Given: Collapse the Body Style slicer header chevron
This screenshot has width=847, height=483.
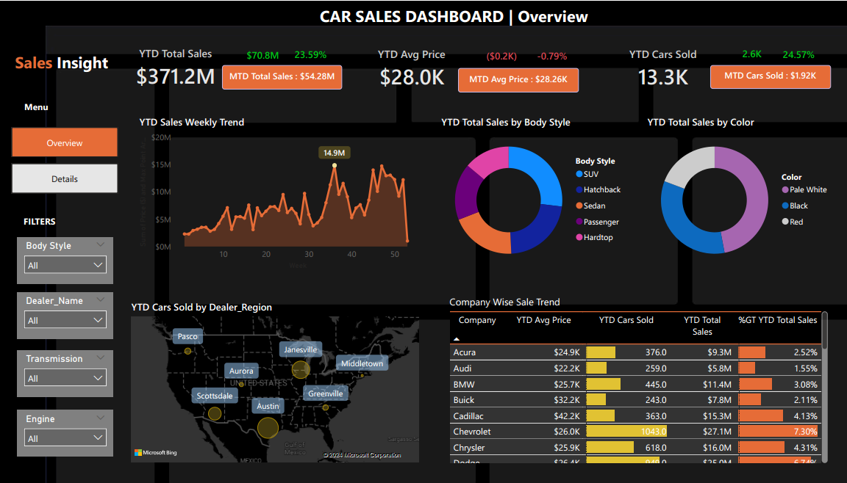Looking at the screenshot, I should click(101, 244).
